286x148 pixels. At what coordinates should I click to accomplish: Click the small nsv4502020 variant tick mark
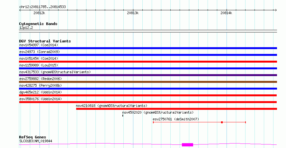[x=123, y=116]
